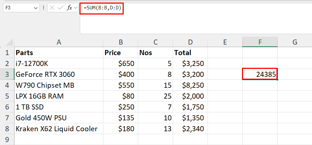This screenshot has width=312, height=145.
Task: Select column C header
Action: 155,42
